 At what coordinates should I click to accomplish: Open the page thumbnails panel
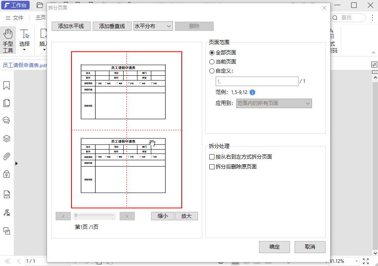[x=6, y=103]
